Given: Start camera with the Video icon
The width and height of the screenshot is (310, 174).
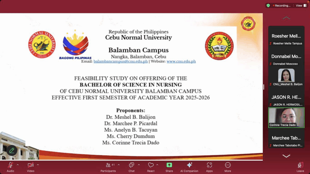Looking at the screenshot, I should click(x=31, y=165).
